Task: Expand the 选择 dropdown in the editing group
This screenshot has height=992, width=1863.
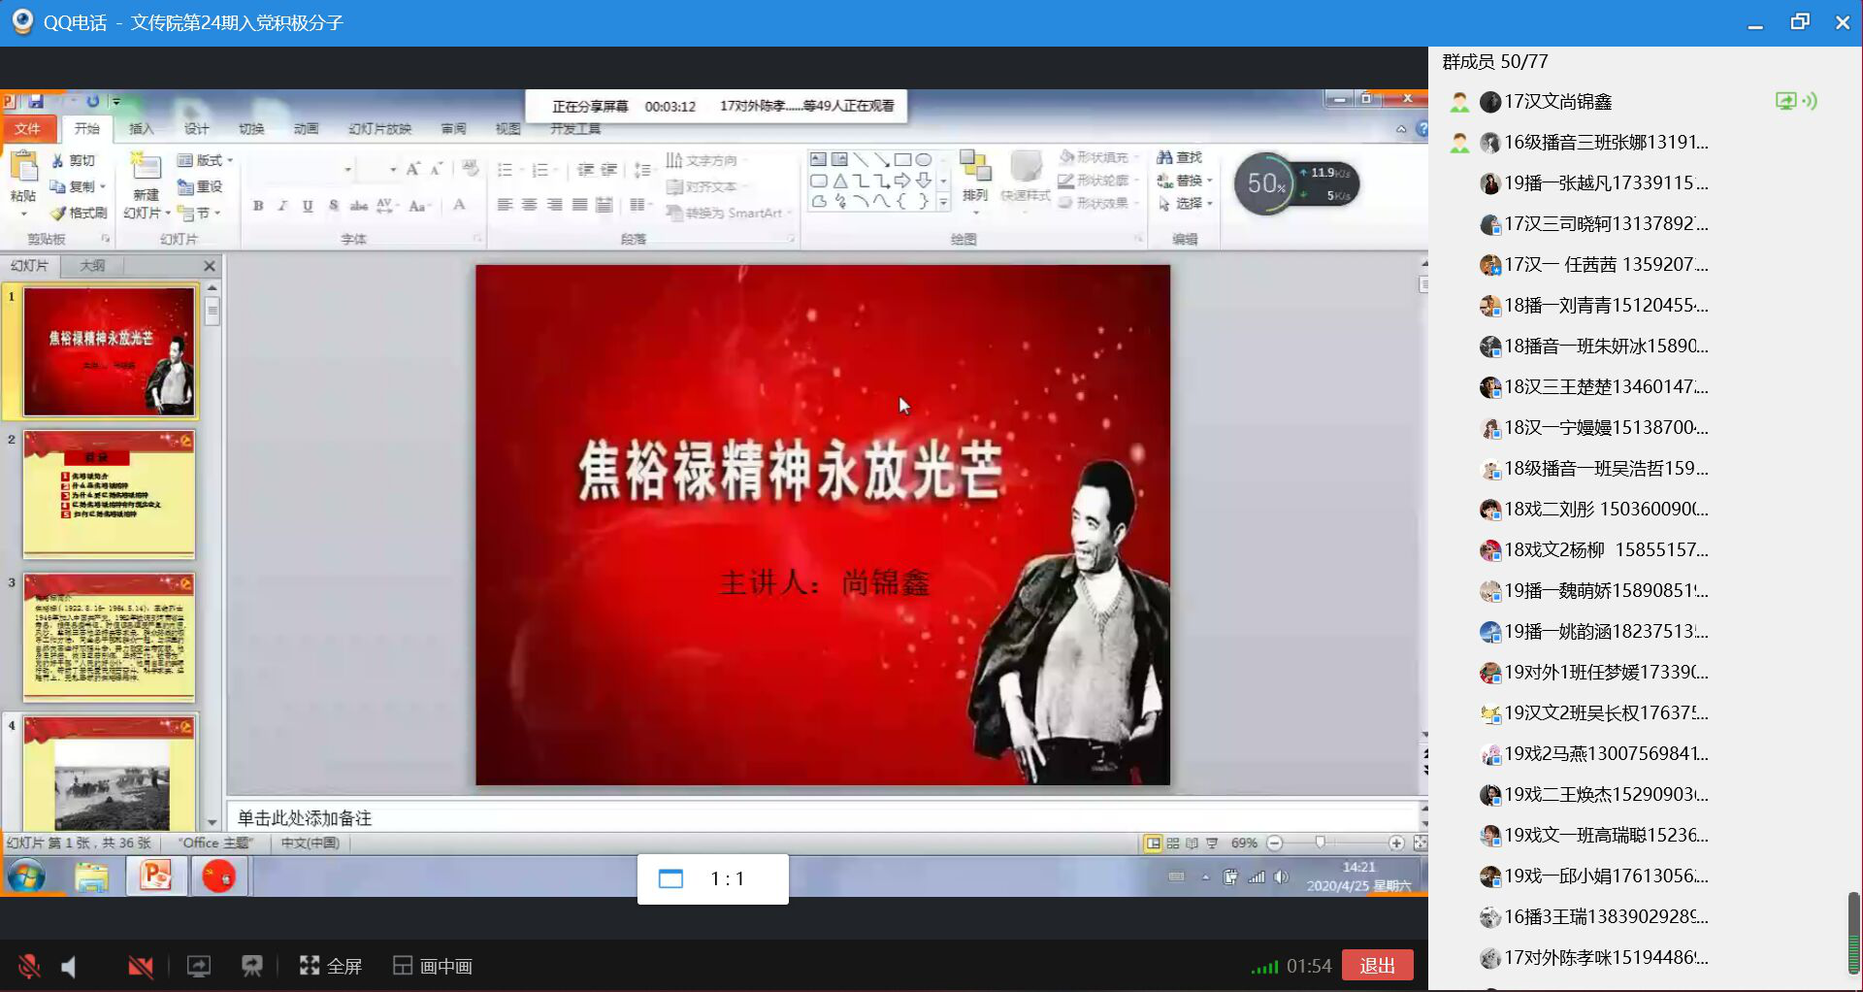Action: (x=1210, y=203)
